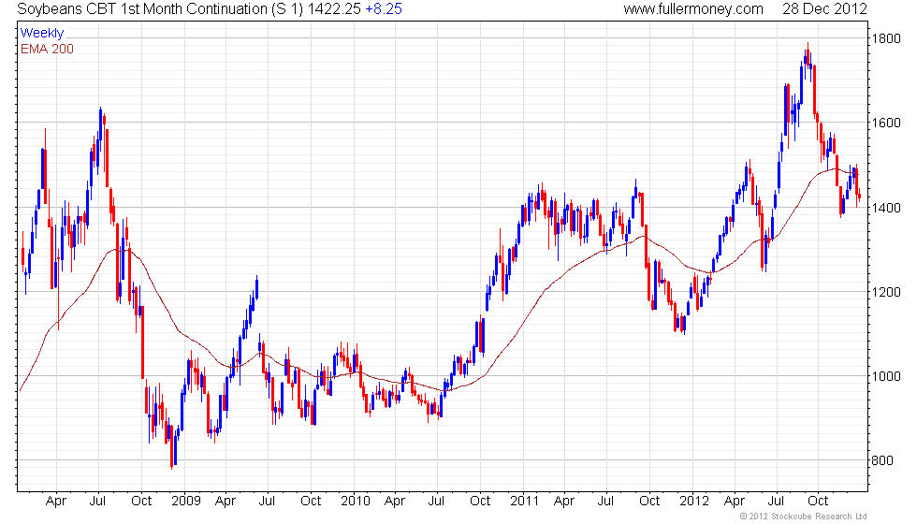Screen dimensions: 917x524
Task: Click the 1200 price axis label
Action: click(x=885, y=292)
